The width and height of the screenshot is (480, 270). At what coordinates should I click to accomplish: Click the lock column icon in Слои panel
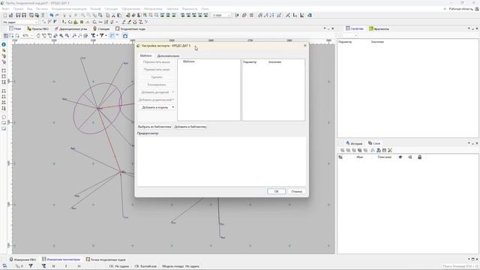pos(420,157)
